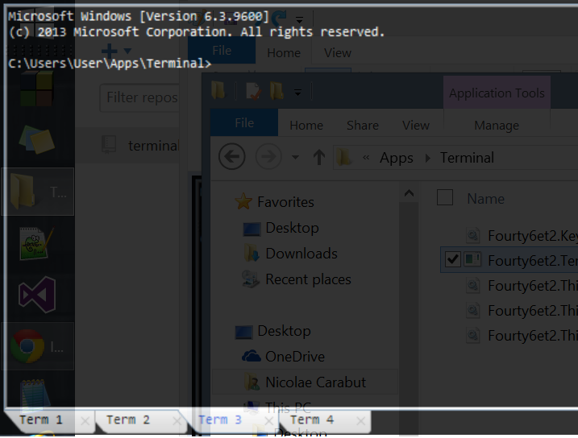The image size is (578, 438).
Task: Open the Manage ribbon tab
Action: pos(497,126)
